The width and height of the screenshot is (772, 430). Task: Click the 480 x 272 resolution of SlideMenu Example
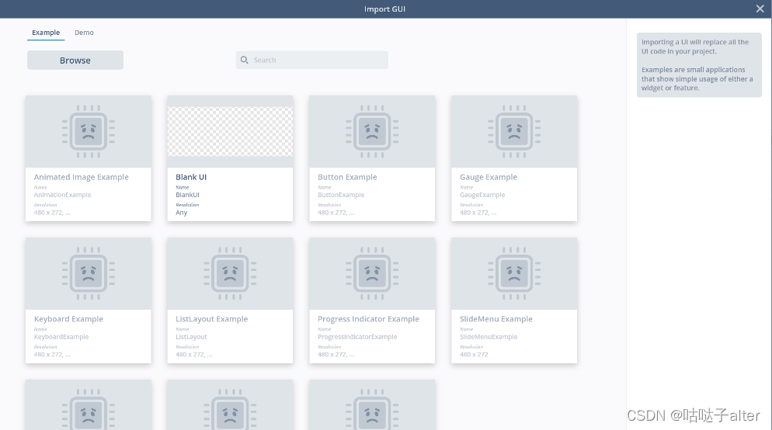pyautogui.click(x=474, y=354)
